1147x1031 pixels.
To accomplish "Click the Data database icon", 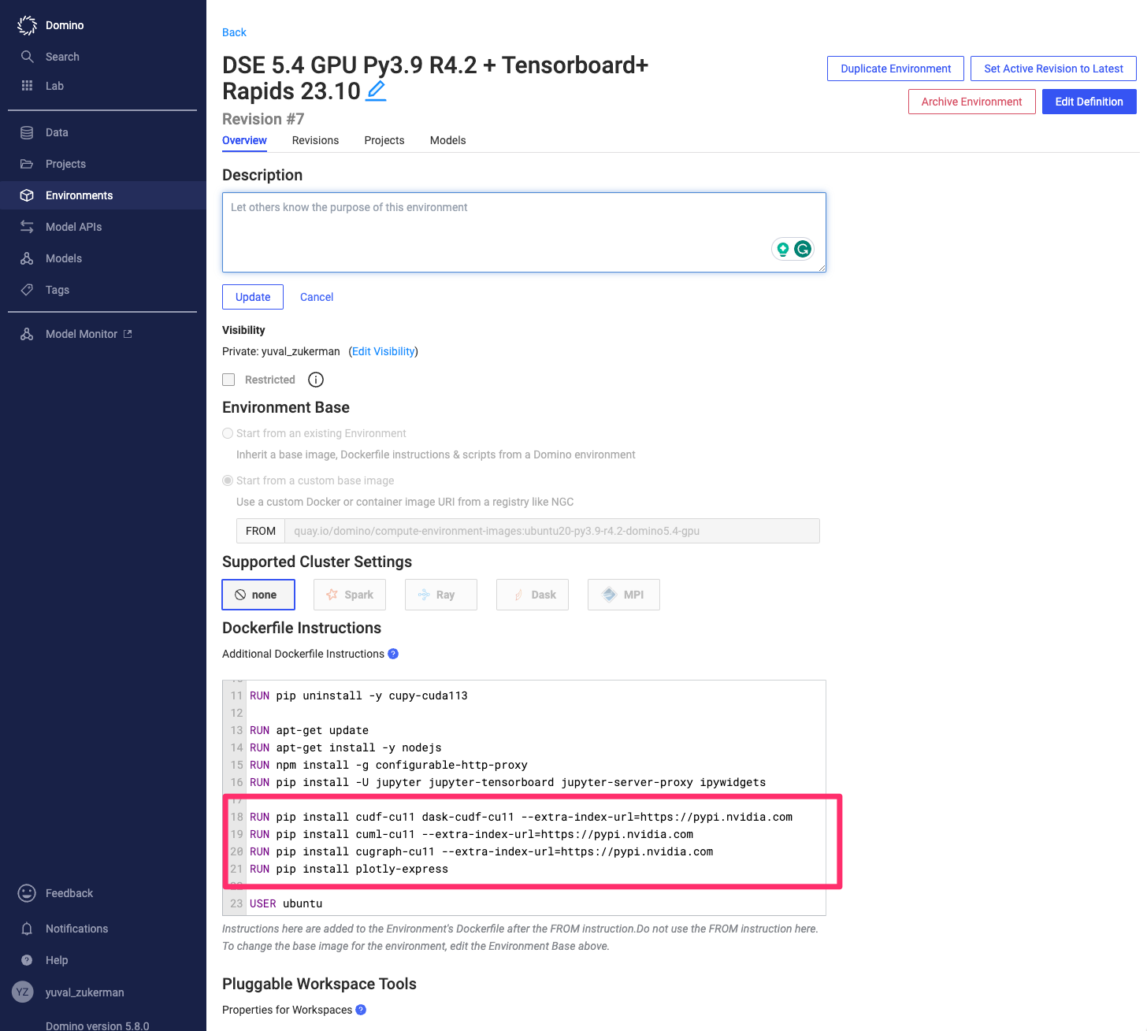I will coord(27,132).
